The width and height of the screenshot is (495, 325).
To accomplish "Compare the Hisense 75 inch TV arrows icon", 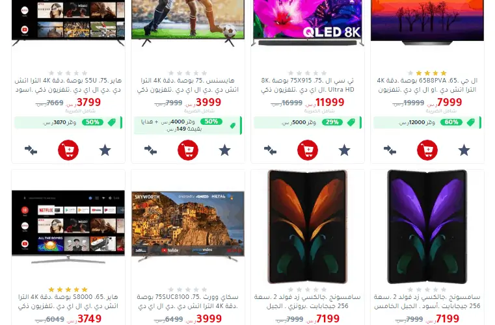I will [x=151, y=150].
